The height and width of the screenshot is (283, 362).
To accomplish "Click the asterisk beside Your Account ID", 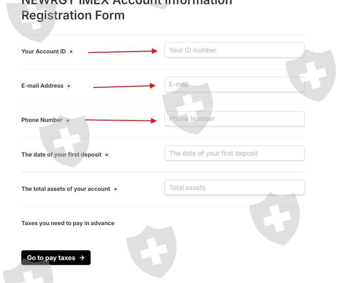I will pos(71,52).
